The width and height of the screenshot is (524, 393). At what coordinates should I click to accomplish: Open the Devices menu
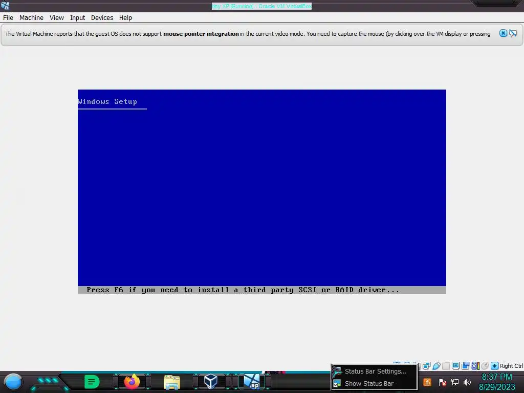[102, 18]
